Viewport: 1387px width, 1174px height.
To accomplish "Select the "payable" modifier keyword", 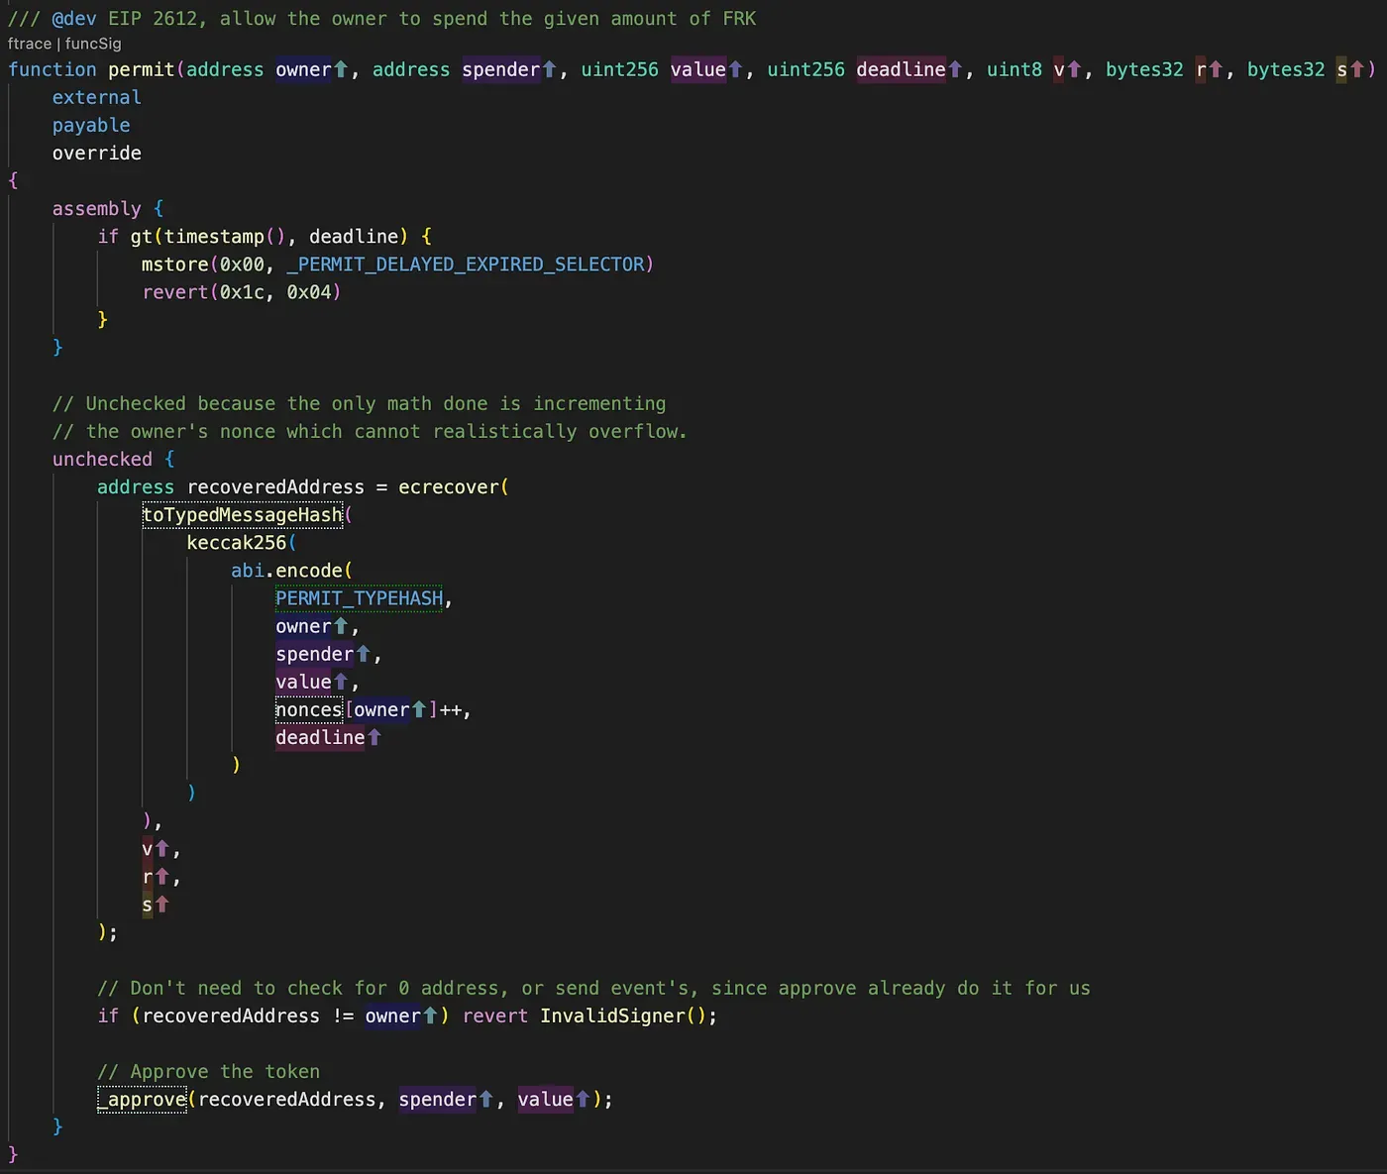I will tap(91, 125).
